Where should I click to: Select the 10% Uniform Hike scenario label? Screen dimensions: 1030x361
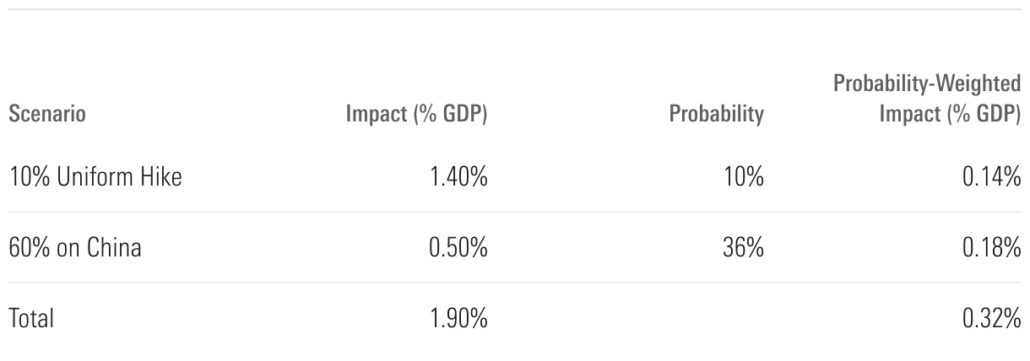click(95, 177)
